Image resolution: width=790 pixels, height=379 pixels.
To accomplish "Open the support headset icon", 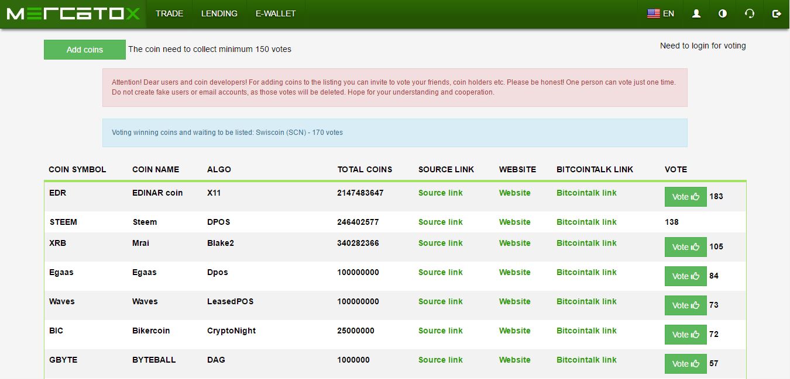I will click(750, 13).
